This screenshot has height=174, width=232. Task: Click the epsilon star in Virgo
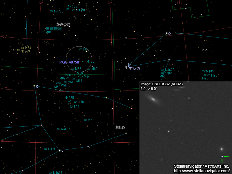coord(34,86)
